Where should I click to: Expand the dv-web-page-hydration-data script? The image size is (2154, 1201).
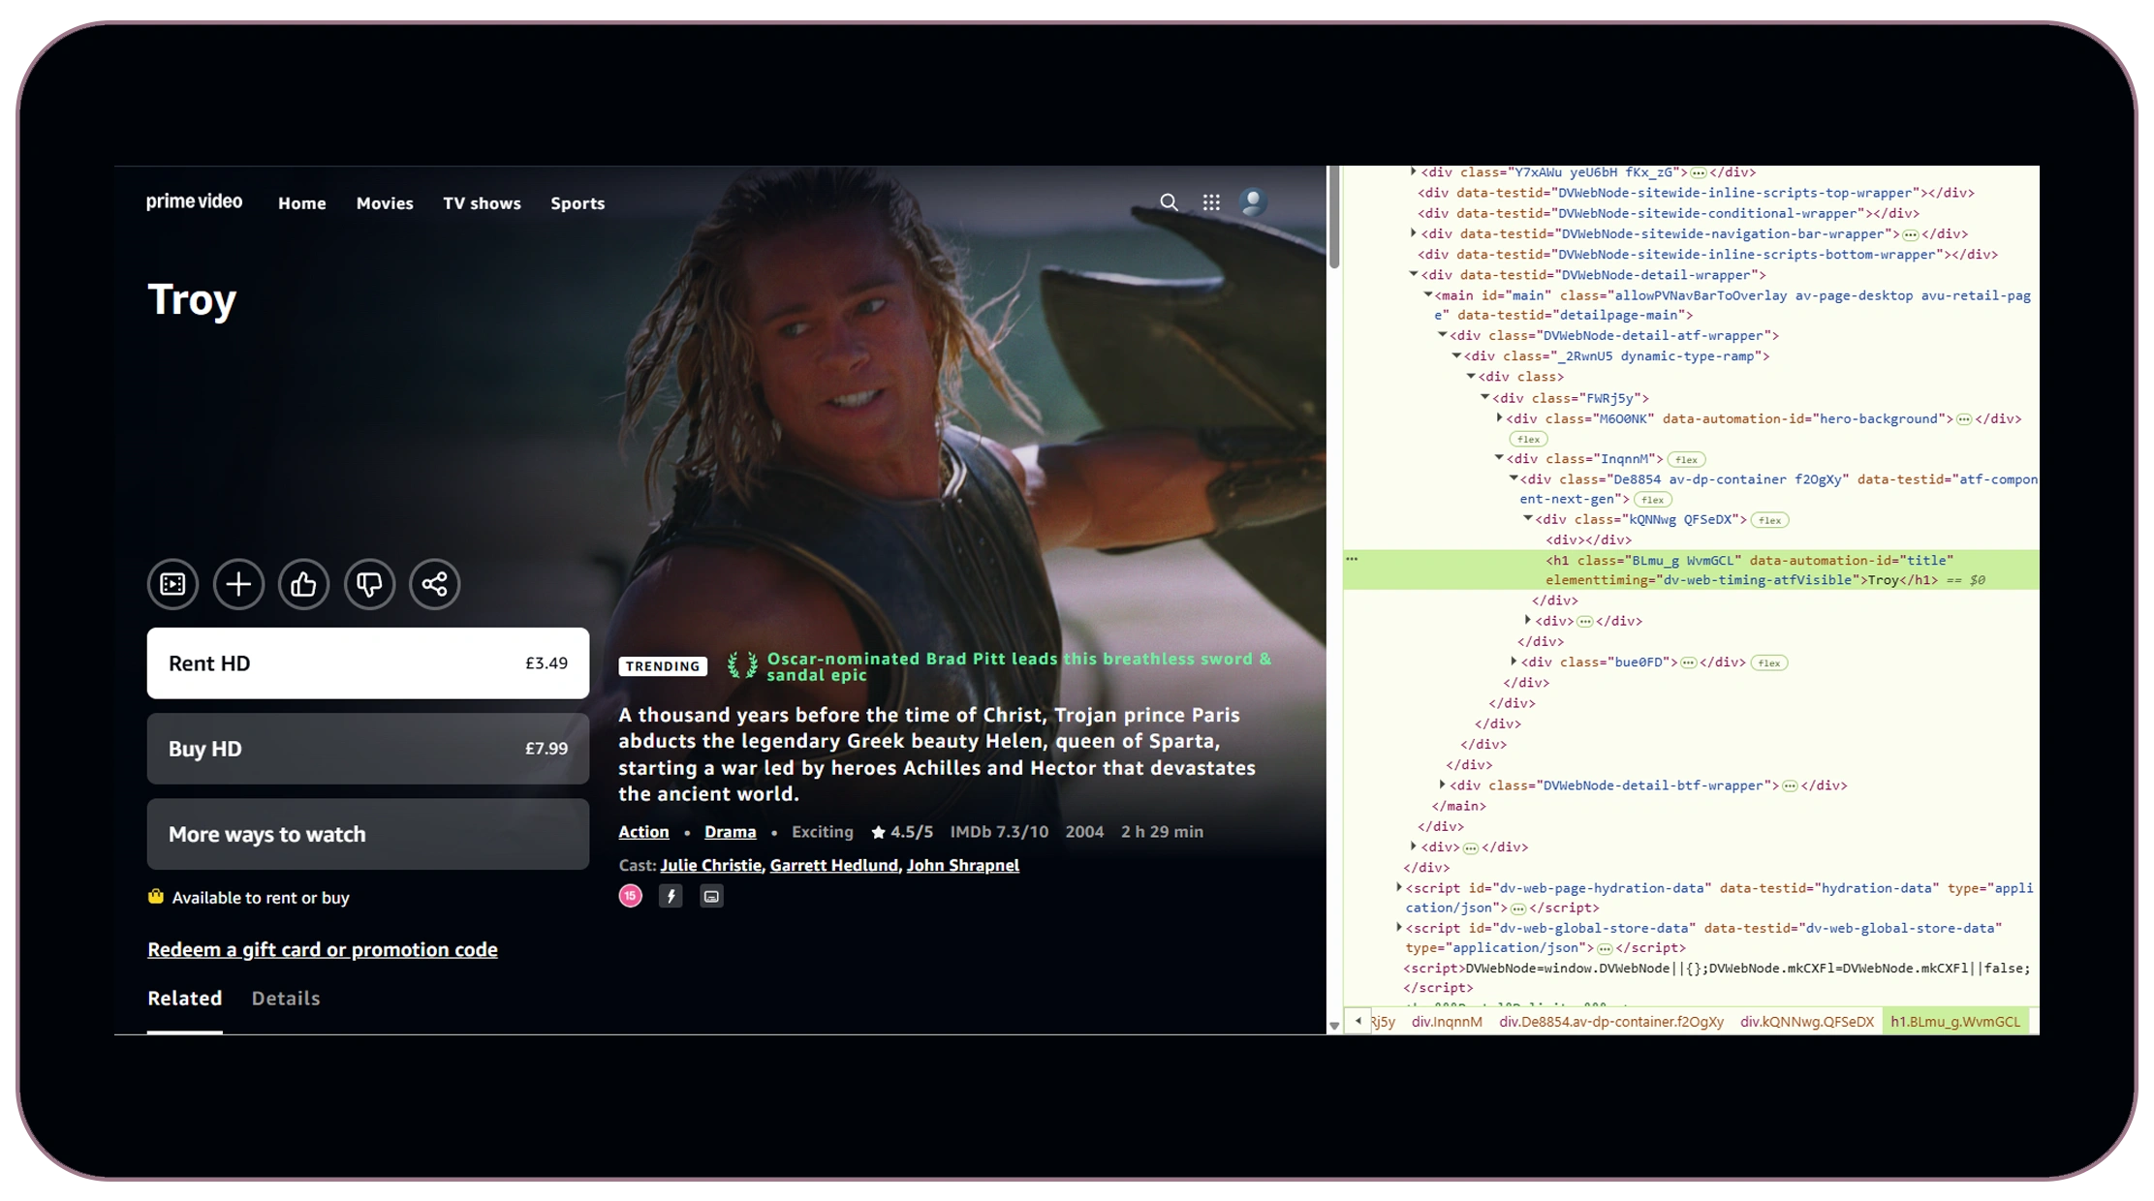(x=1399, y=887)
